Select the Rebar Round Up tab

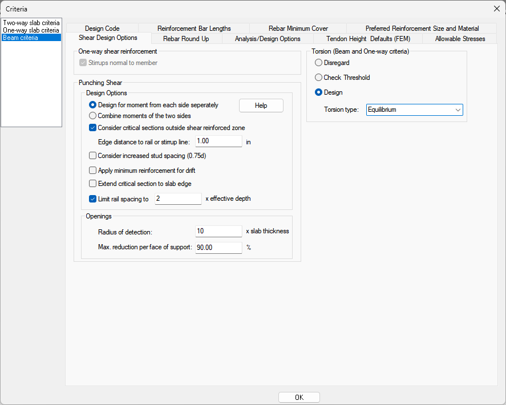coord(186,39)
